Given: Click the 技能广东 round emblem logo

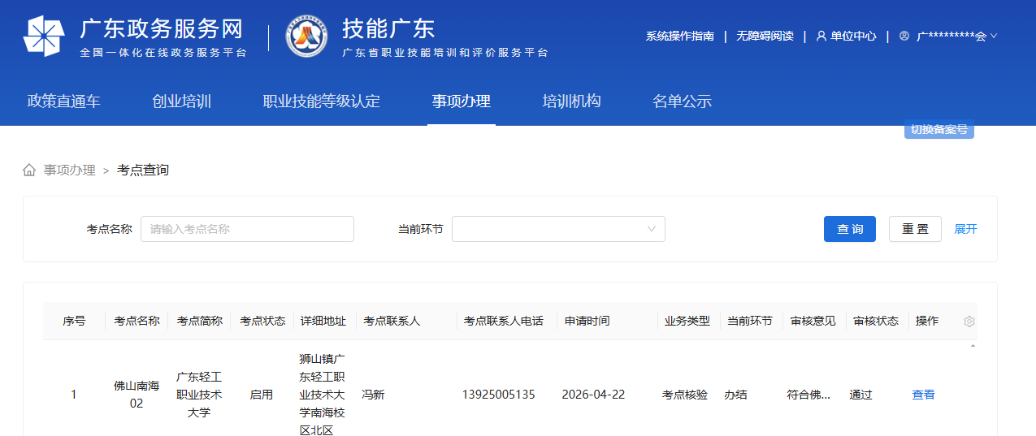Looking at the screenshot, I should coord(306,37).
